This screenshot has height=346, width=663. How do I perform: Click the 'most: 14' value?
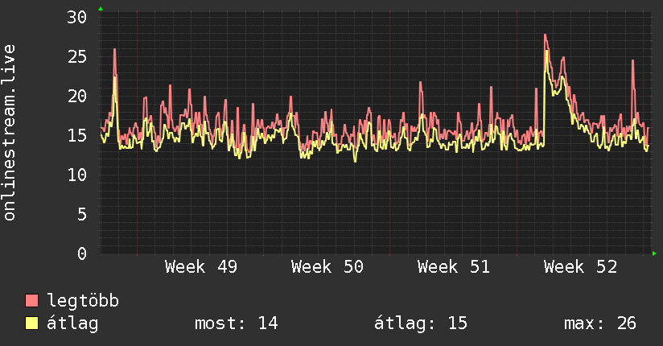tap(236, 323)
